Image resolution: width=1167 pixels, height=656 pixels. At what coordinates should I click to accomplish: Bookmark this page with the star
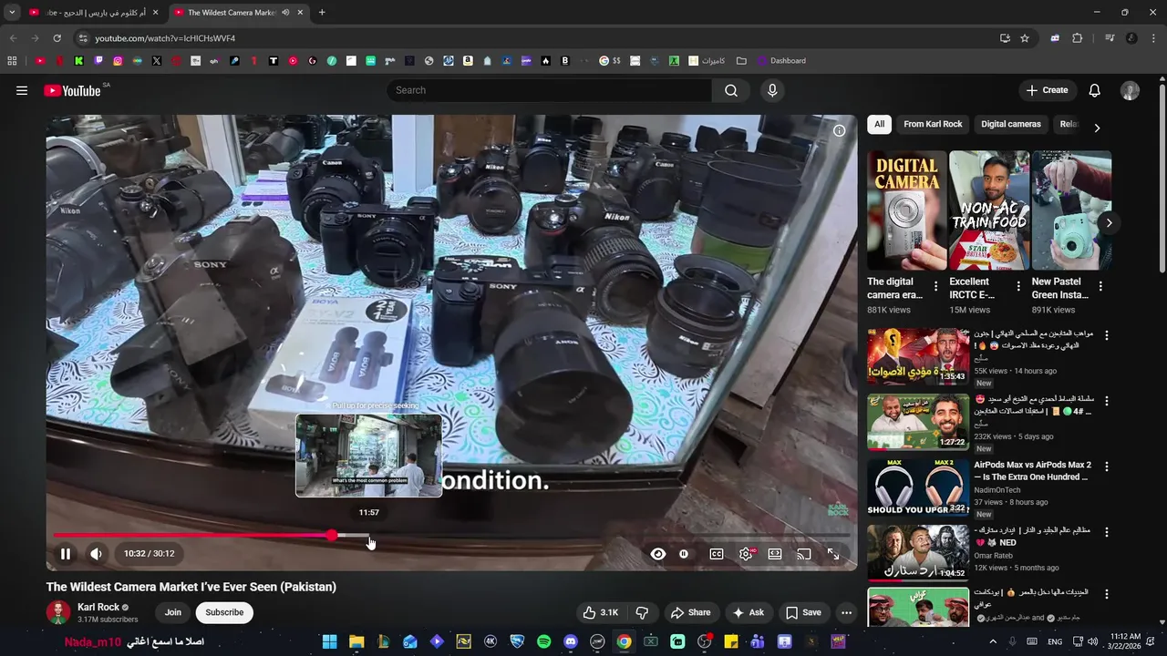point(1025,38)
